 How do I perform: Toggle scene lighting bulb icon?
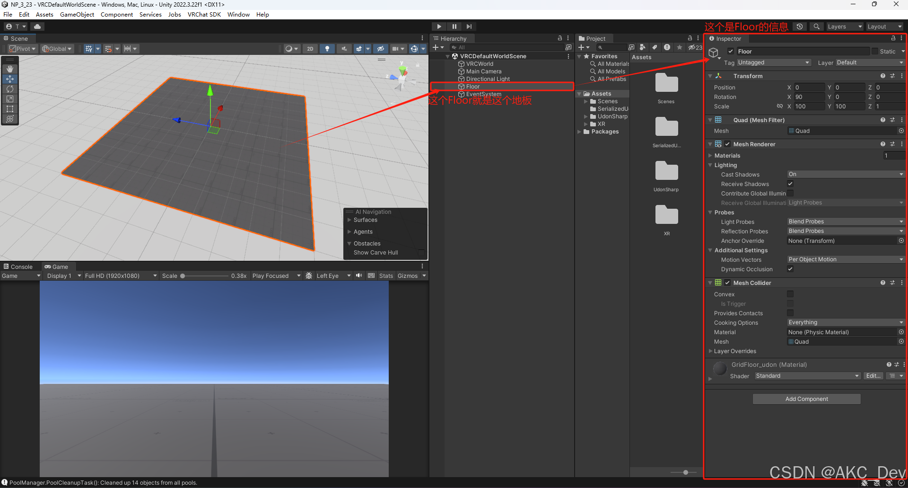point(327,49)
